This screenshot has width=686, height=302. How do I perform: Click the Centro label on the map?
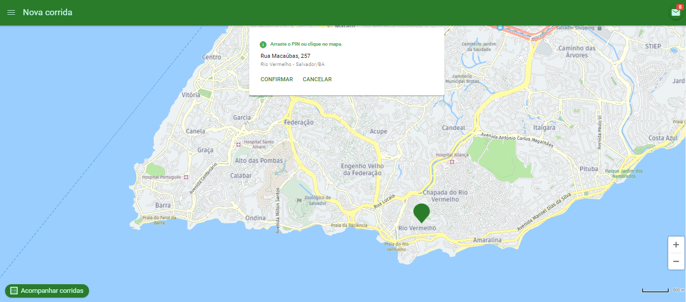[212, 57]
